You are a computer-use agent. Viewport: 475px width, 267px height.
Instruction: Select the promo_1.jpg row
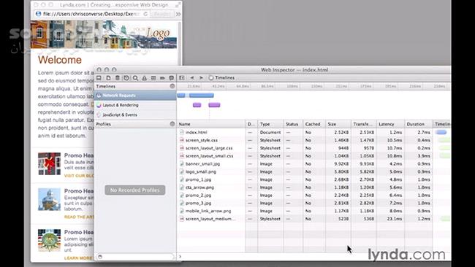[313, 179]
